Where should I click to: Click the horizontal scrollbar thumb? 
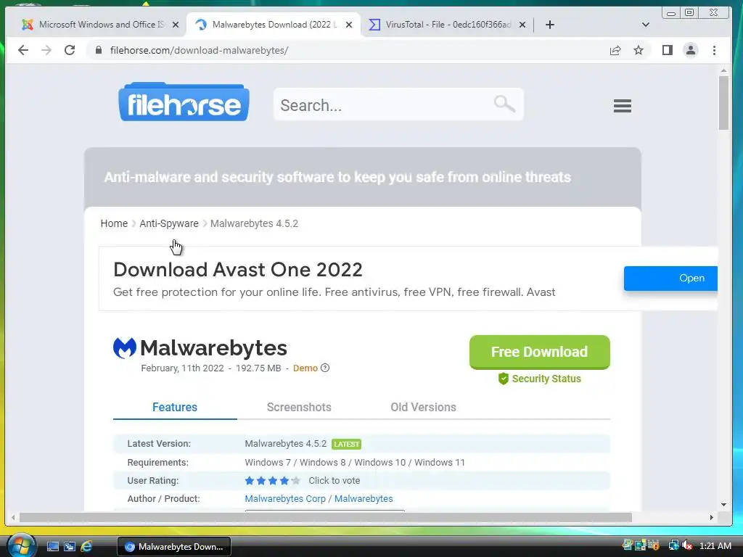(325, 518)
